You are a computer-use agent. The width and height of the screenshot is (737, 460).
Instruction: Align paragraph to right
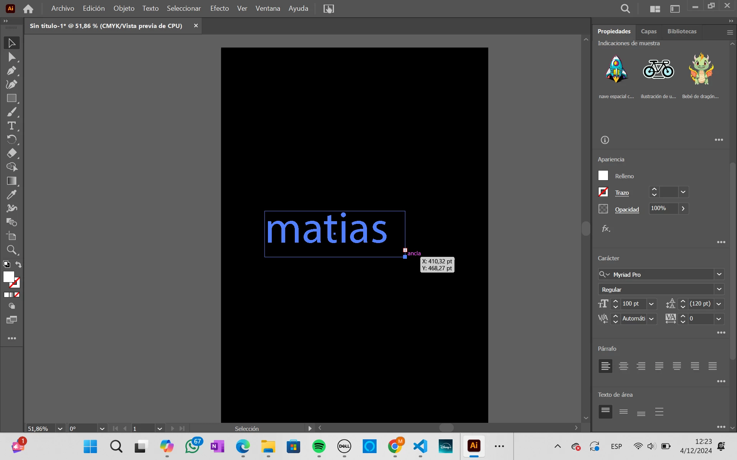641,366
